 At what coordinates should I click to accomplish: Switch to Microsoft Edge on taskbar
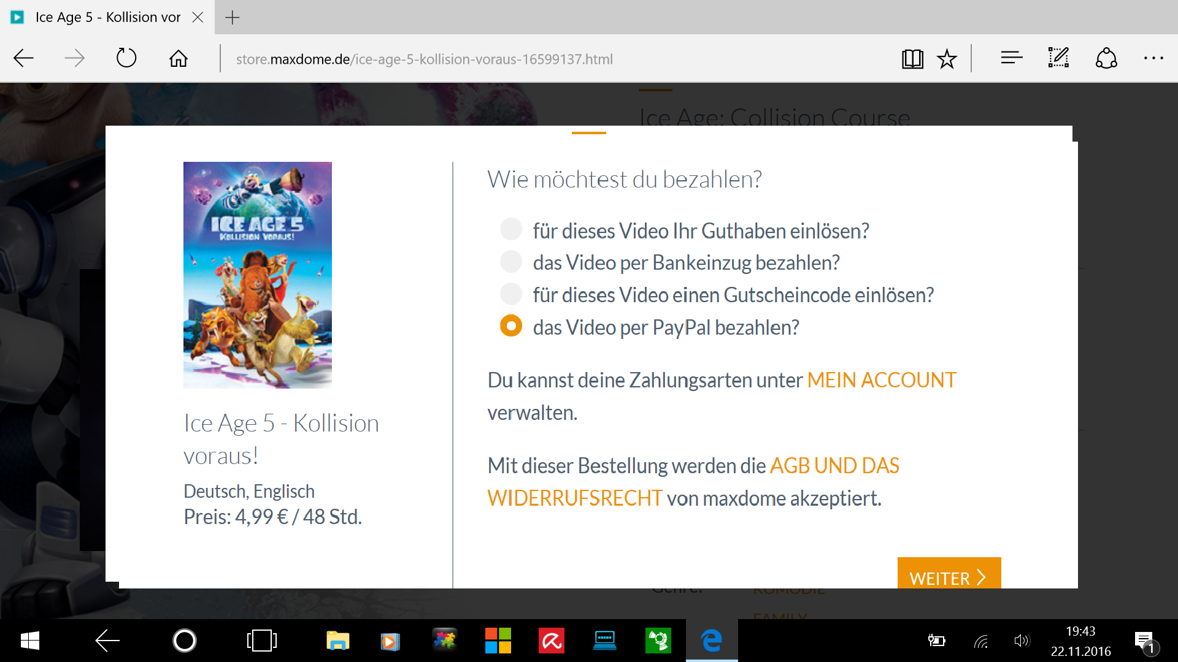(x=711, y=641)
